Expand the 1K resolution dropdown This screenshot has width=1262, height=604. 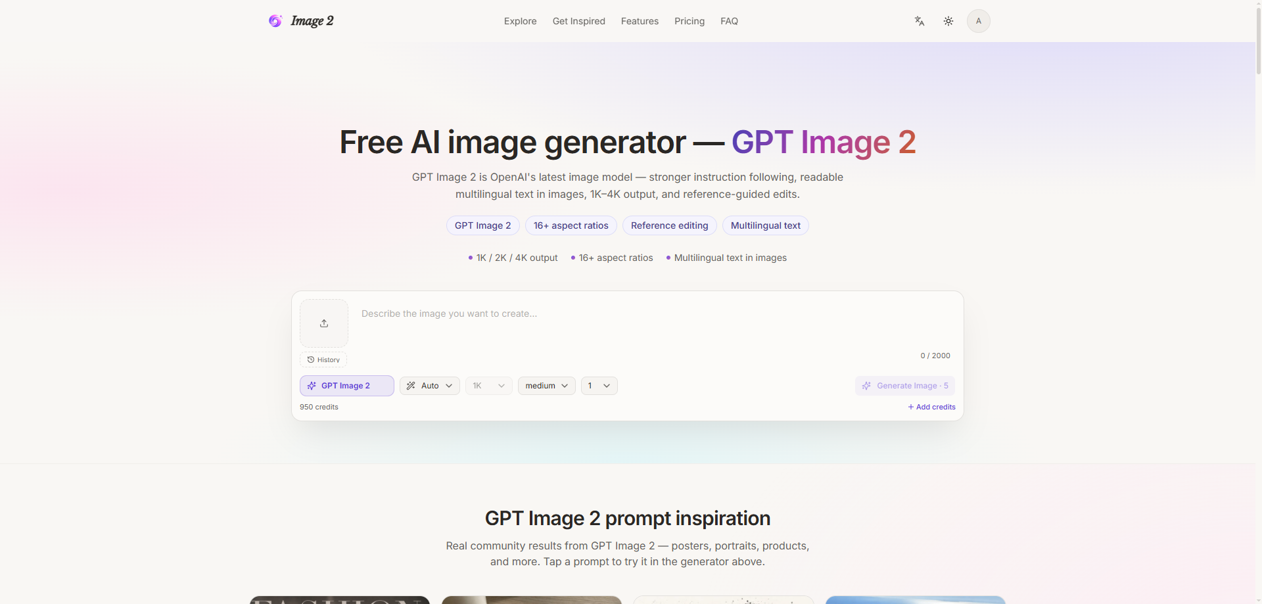[489, 386]
